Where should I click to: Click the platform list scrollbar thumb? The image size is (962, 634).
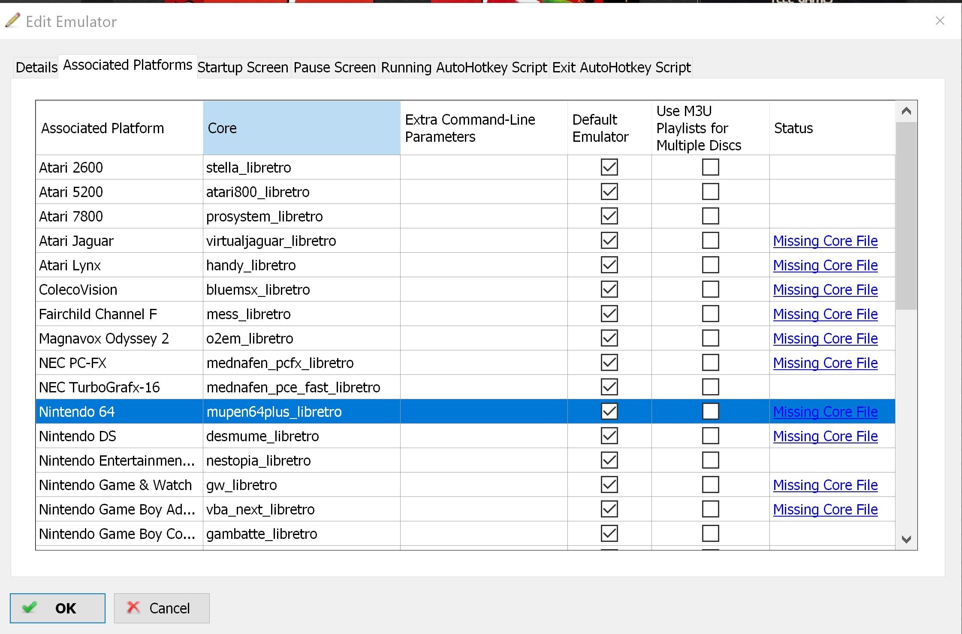click(906, 216)
